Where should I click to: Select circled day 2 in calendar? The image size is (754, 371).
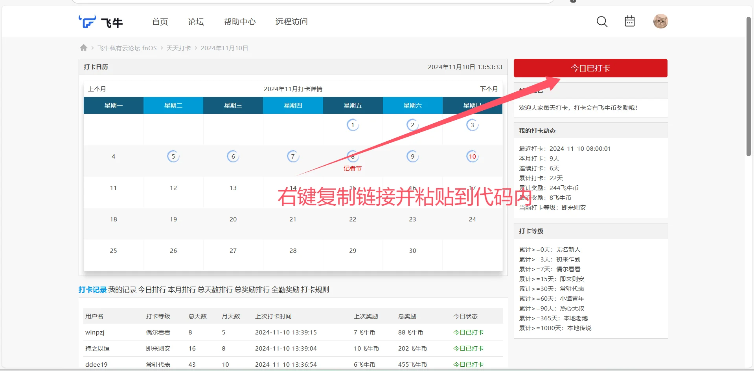tap(412, 125)
